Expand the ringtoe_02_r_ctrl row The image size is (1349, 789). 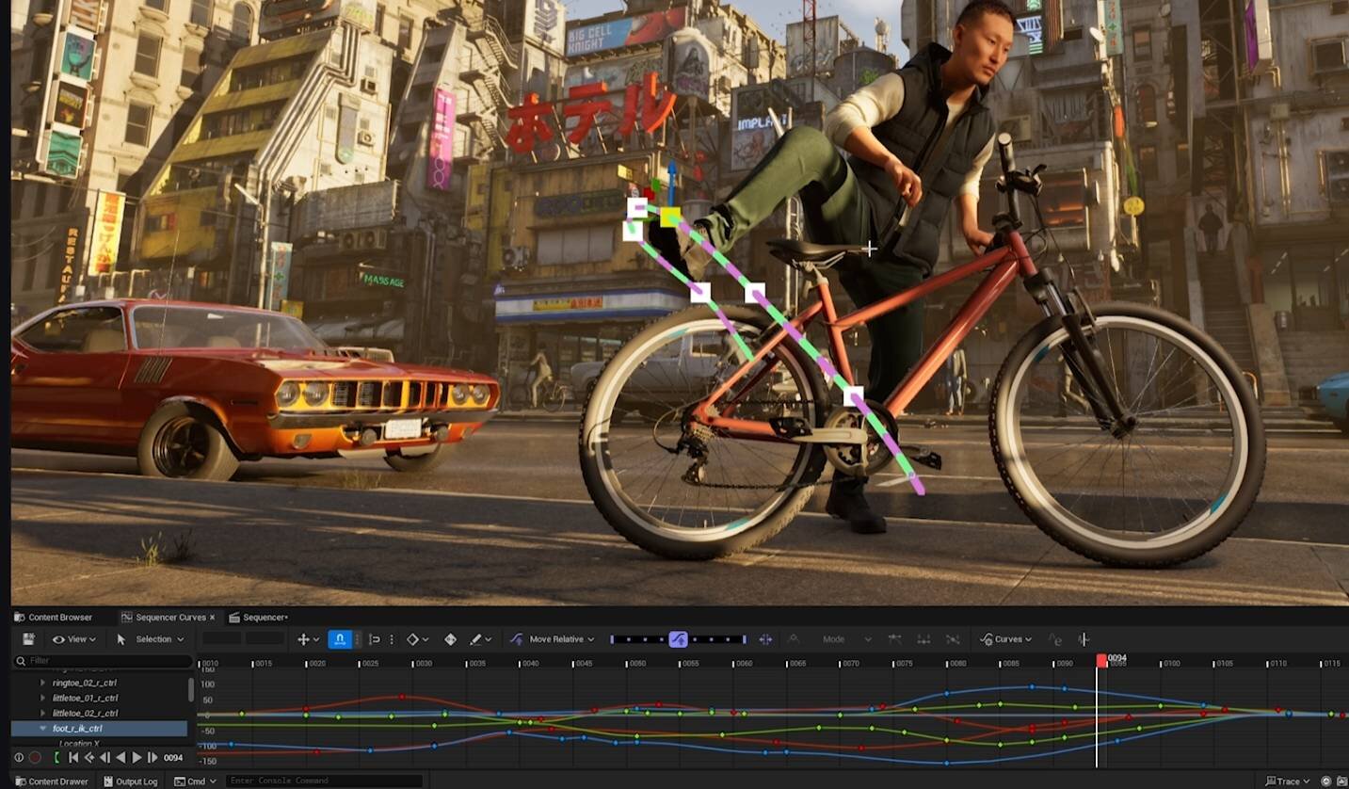[x=41, y=683]
